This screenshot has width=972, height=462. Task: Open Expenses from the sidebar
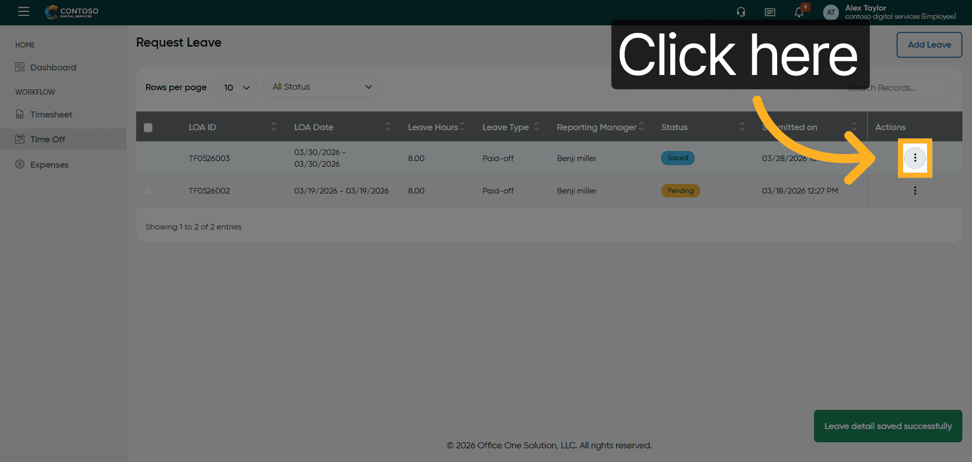[49, 165]
